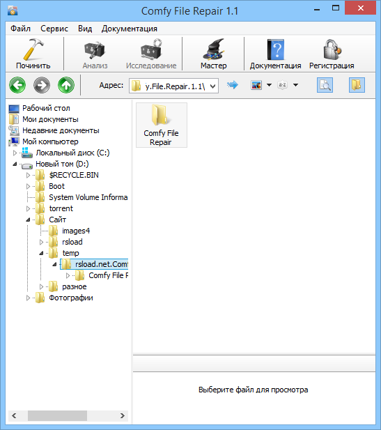This screenshot has width=381, height=430.
Task: Open the Сервис menu
Action: point(54,29)
